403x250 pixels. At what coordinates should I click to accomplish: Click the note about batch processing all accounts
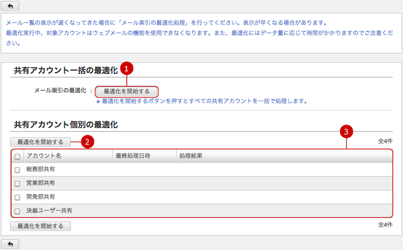click(202, 101)
